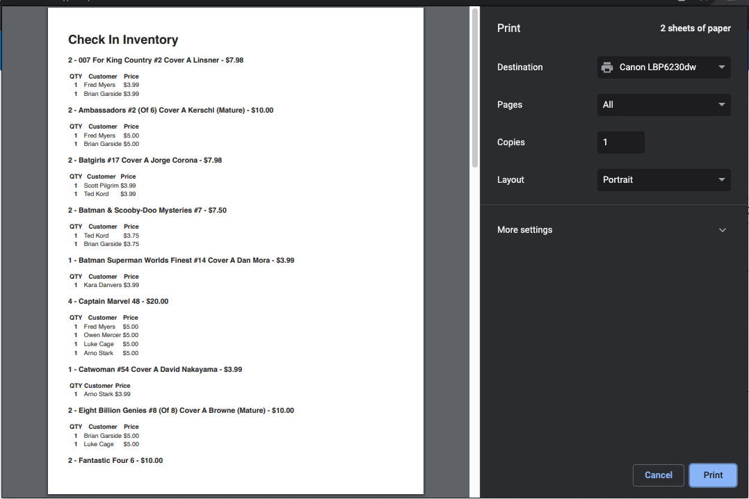The image size is (749, 499).
Task: Click the Print button
Action: [x=713, y=475]
